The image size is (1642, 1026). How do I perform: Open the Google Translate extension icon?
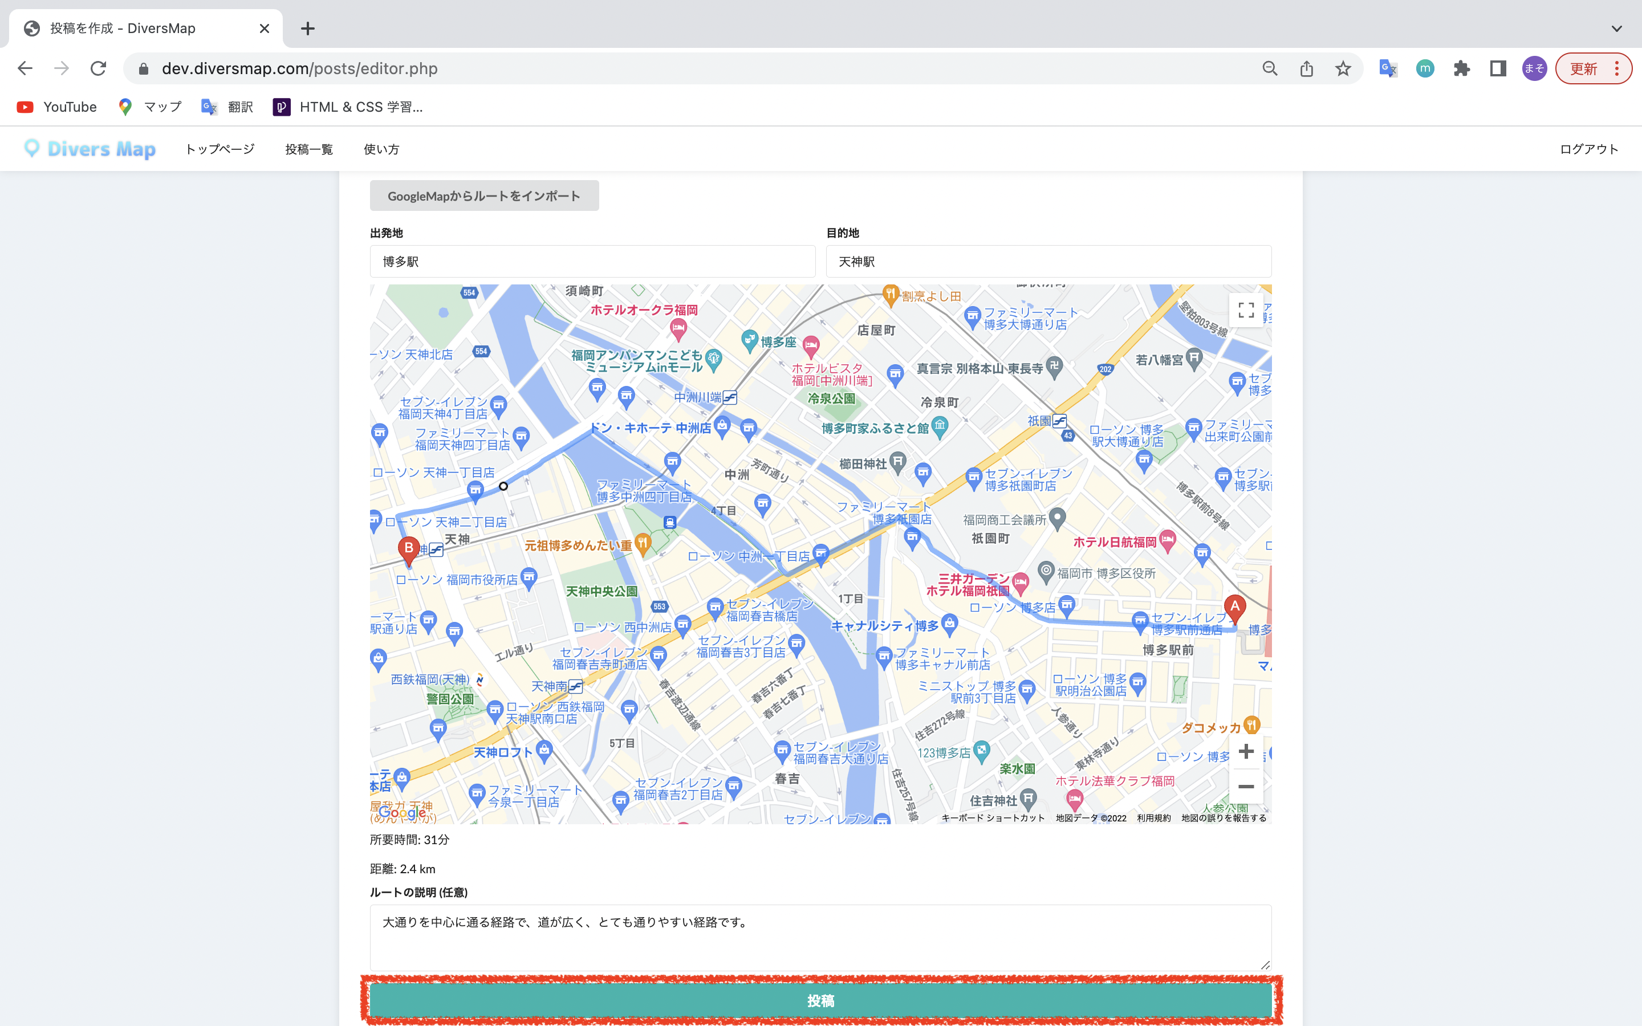tap(1388, 68)
